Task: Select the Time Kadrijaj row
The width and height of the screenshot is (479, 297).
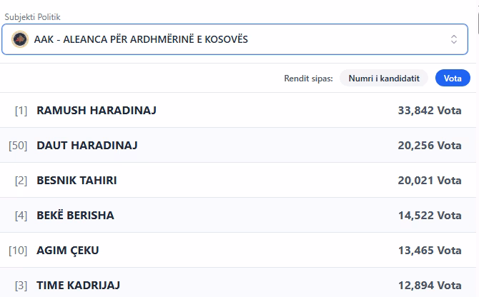Action: tap(77, 286)
